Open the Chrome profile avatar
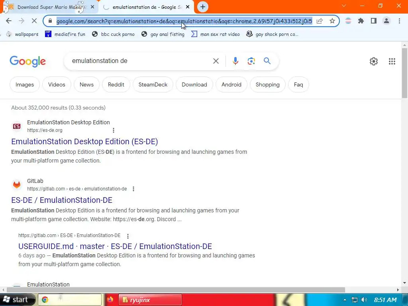408x306 pixels. (x=386, y=21)
